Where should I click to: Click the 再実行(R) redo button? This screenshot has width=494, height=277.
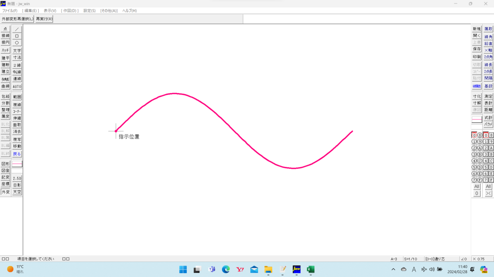[44, 18]
